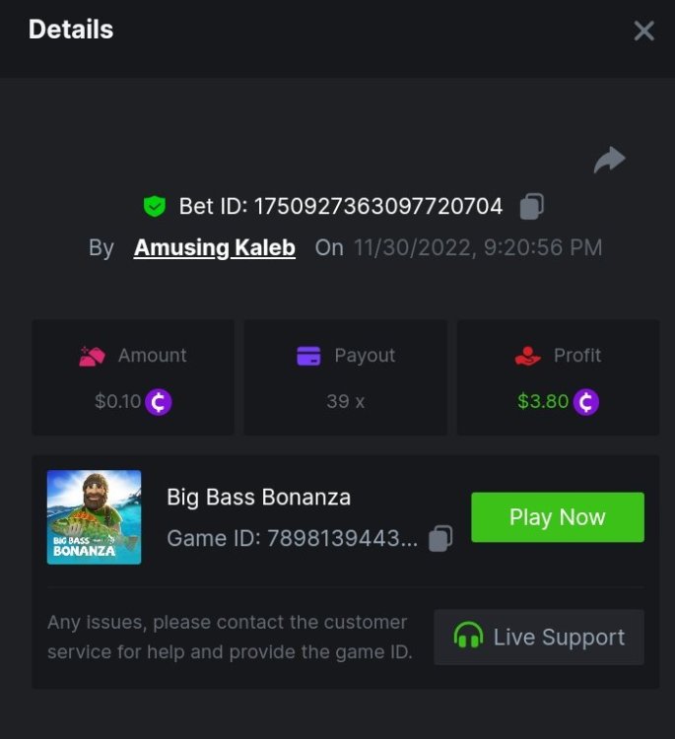This screenshot has width=675, height=739.
Task: Click the currency coin beside $0.10
Action: click(159, 402)
